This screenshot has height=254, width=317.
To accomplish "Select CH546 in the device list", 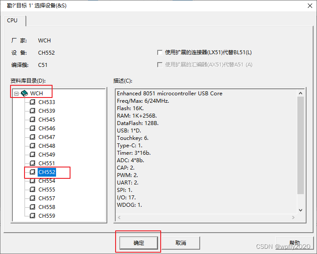I will click(x=47, y=128).
